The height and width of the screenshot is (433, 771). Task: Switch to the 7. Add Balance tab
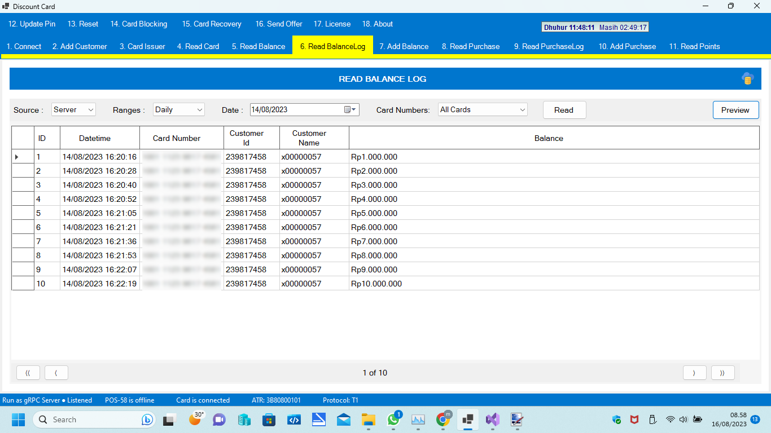pos(404,46)
